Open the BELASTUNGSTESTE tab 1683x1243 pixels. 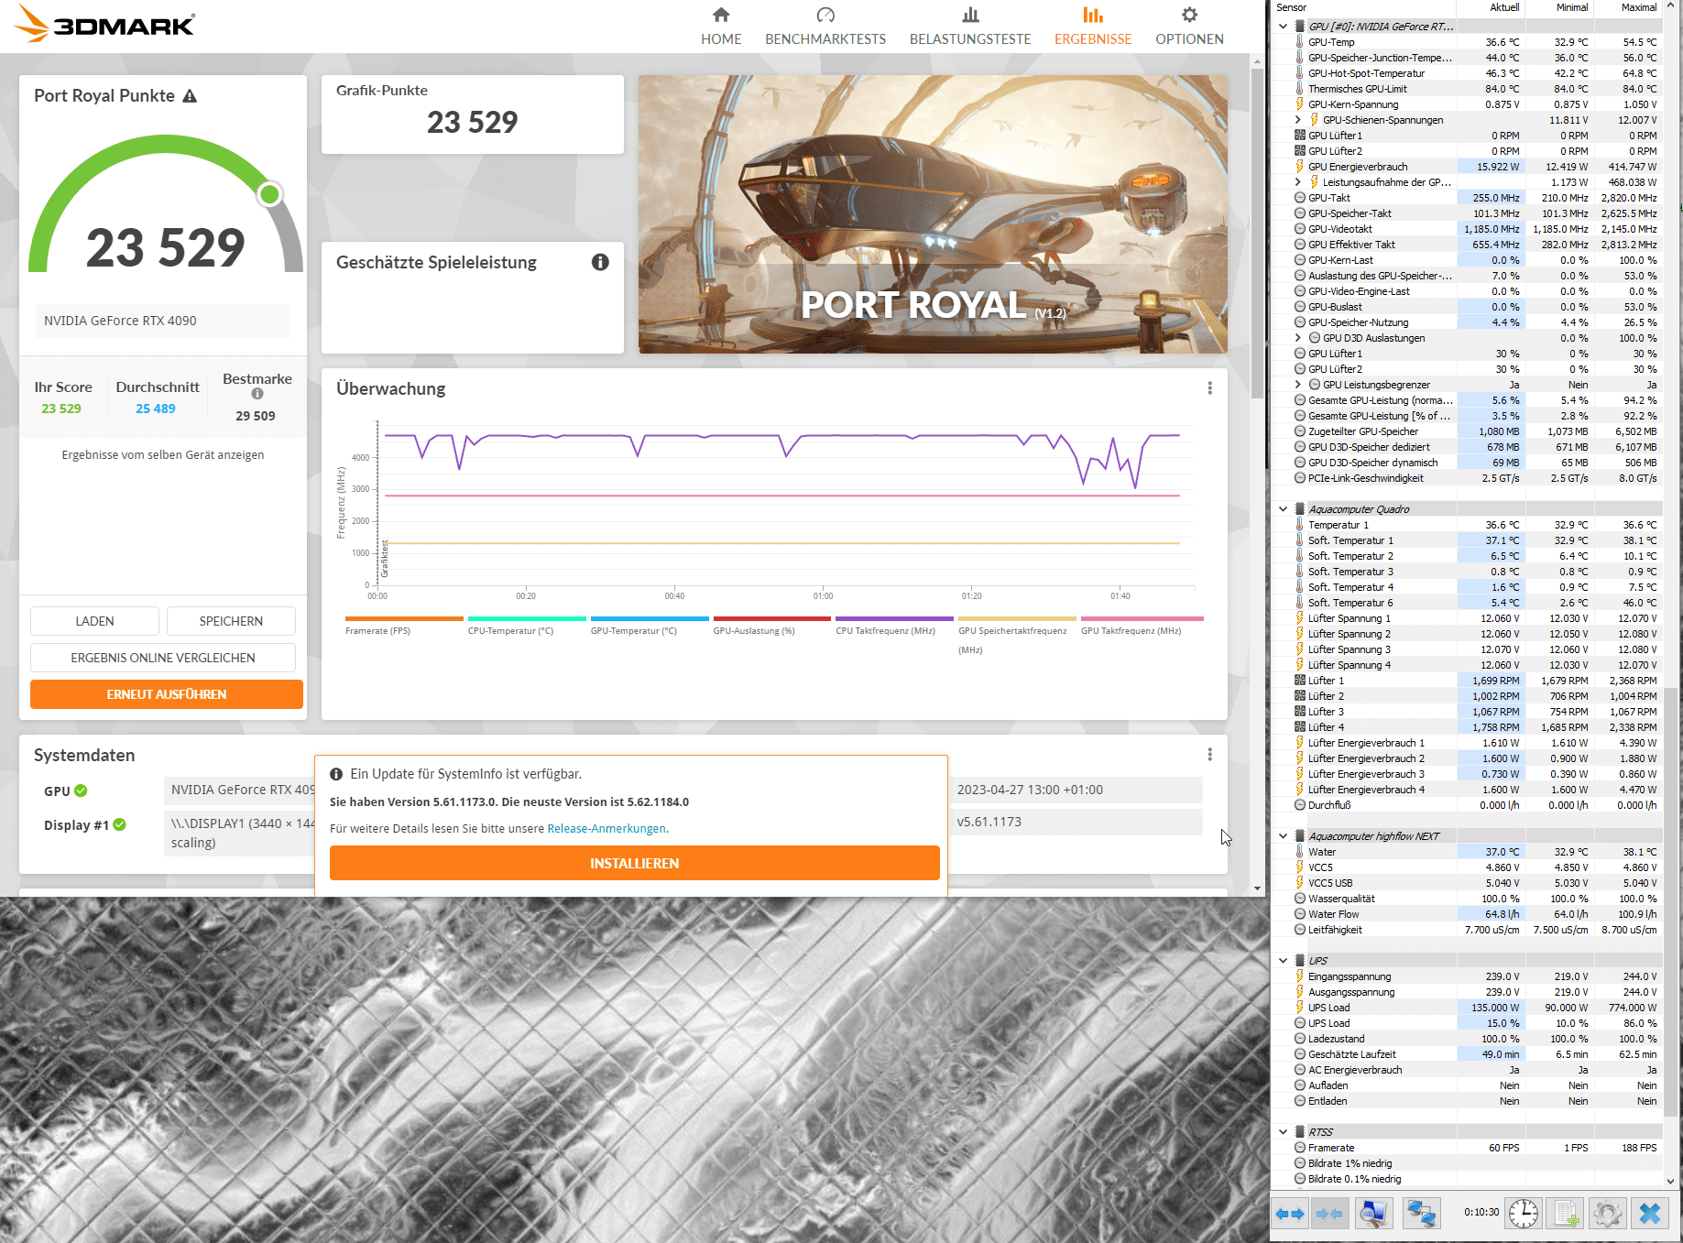click(970, 26)
